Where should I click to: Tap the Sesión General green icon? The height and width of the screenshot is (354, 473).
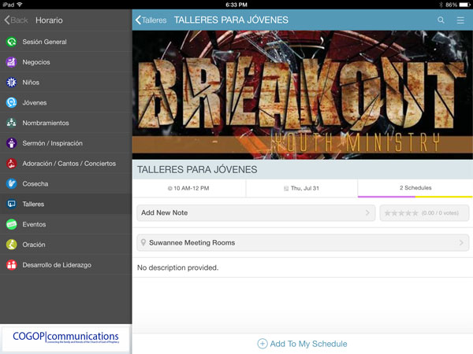(12, 42)
